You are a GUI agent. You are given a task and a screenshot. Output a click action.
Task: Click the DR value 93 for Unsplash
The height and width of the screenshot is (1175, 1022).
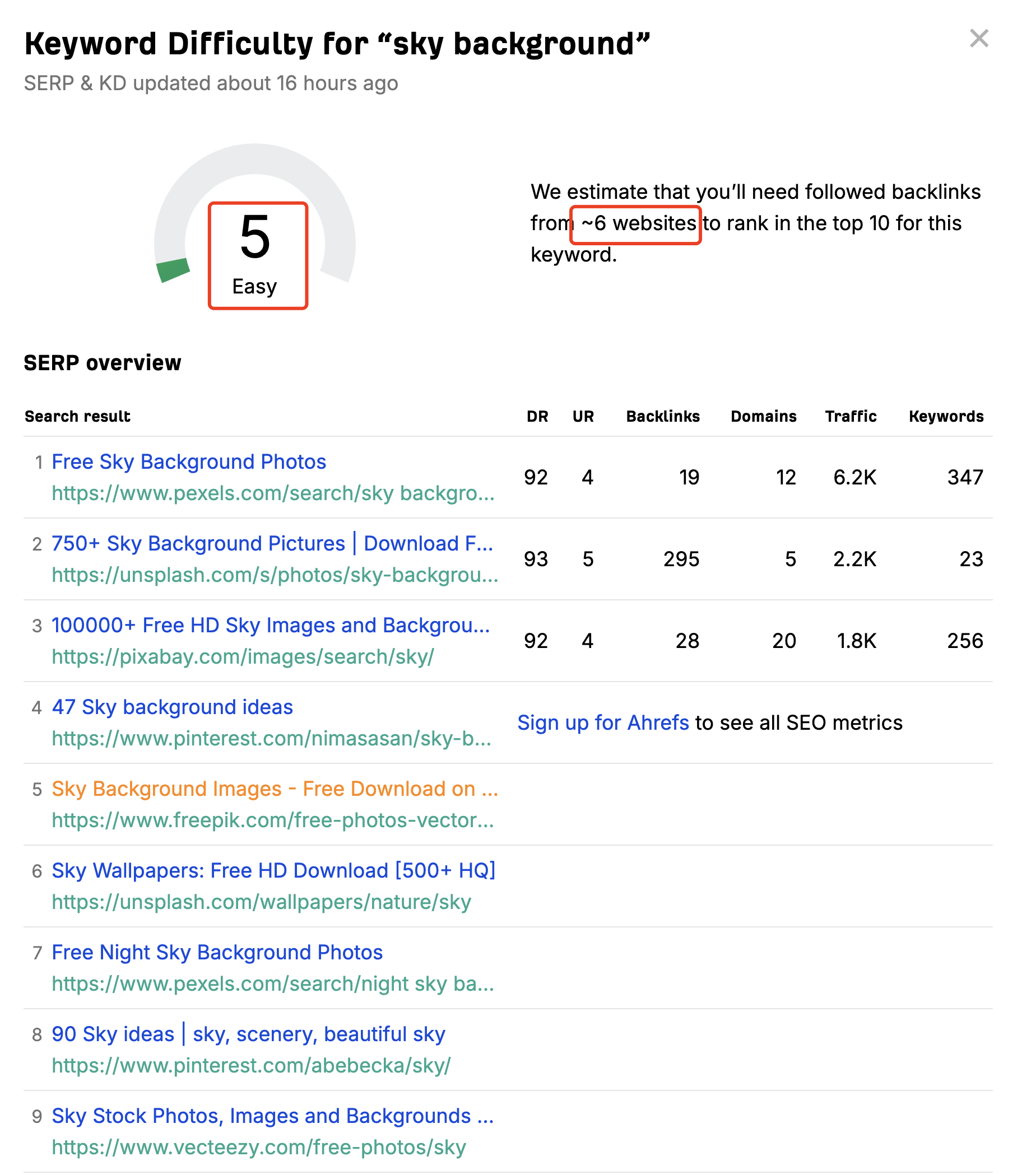pyautogui.click(x=536, y=559)
